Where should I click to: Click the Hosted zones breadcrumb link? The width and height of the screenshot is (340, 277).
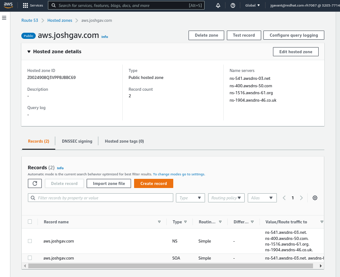(x=60, y=21)
